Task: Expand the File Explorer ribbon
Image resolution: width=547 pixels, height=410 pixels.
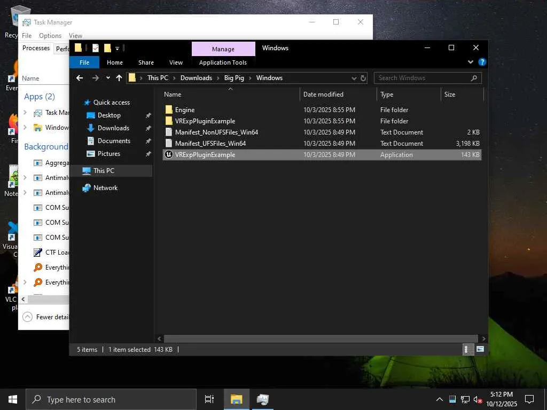Action: (x=470, y=62)
